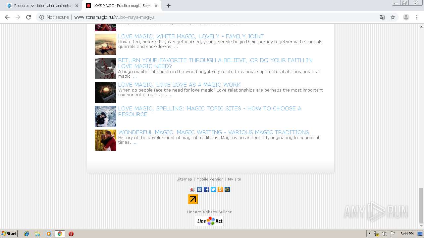This screenshot has height=238, width=424.
Task: Open the My site footer link
Action: [235, 179]
